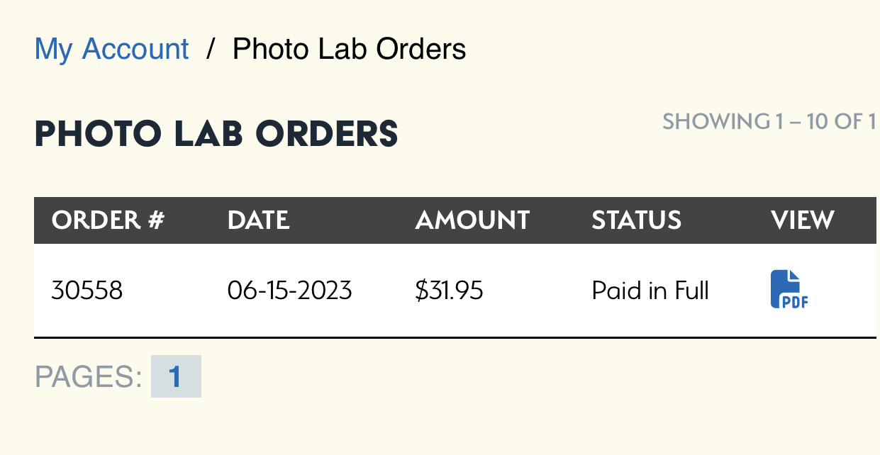This screenshot has height=455, width=880.
Task: Click the DATE column header
Action: tap(258, 220)
